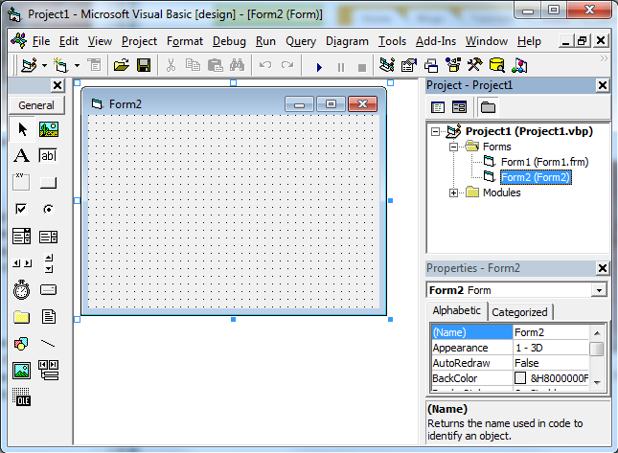Viewport: 618px width, 453px height.
Task: Open the Menu Editor toolbar icon
Action: click(x=94, y=65)
